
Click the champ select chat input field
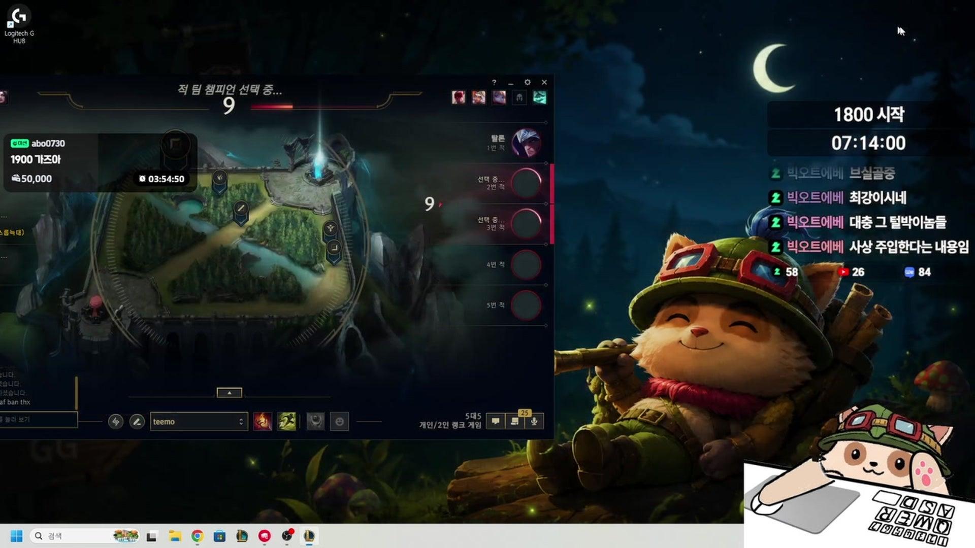(39, 420)
